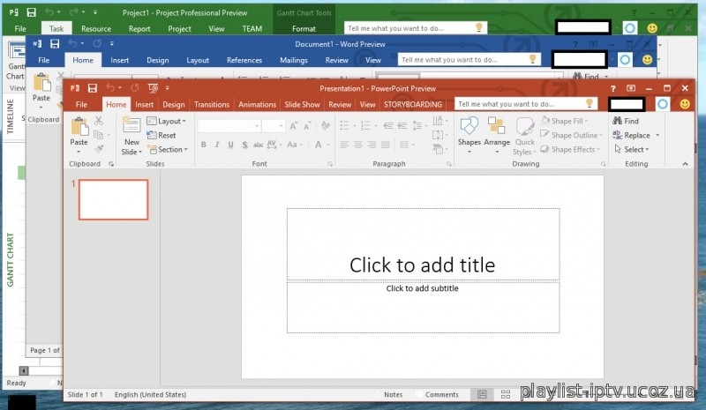706x410 pixels.
Task: Click Increase Font Size icon
Action: pyautogui.click(x=294, y=126)
